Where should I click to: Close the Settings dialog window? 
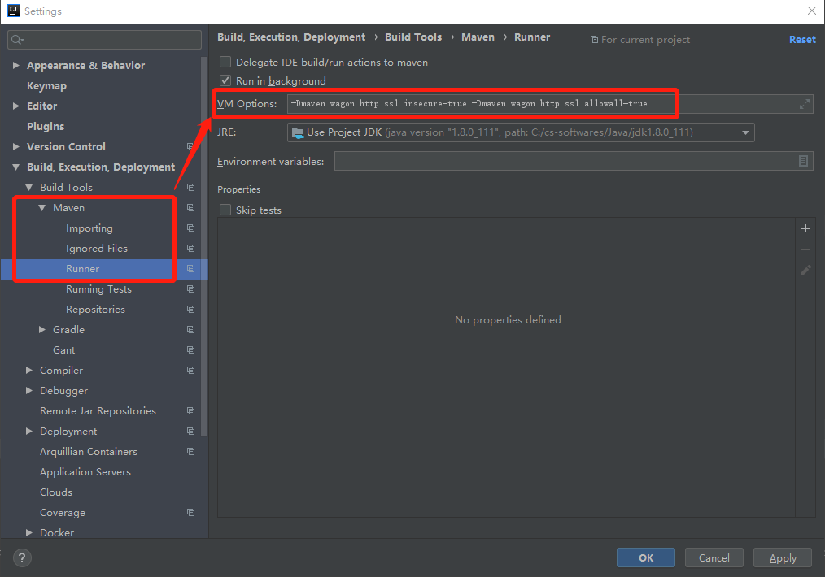pos(812,11)
